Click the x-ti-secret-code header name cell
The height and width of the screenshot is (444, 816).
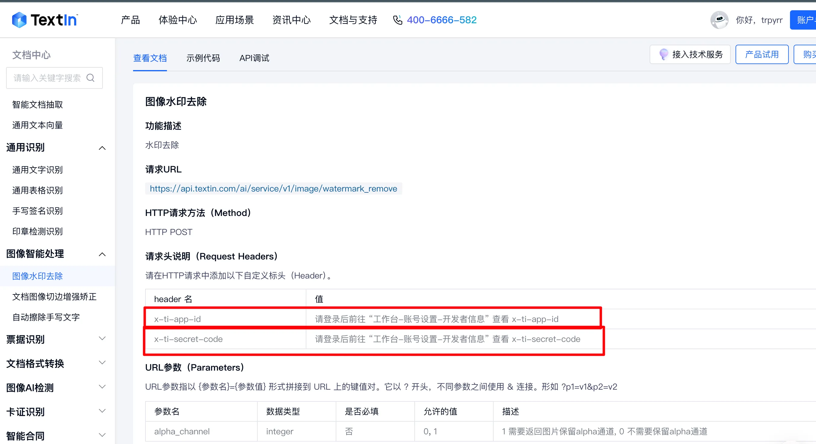pos(226,339)
